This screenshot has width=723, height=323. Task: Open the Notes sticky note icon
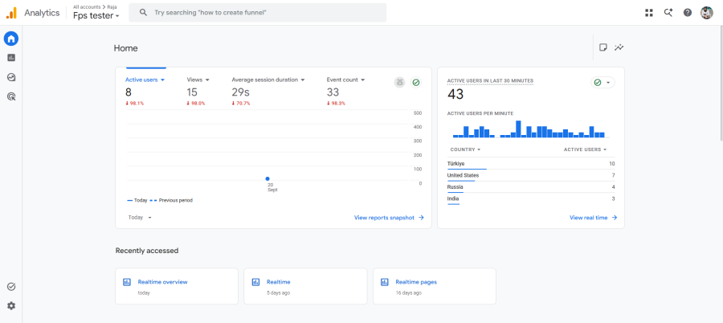click(602, 47)
